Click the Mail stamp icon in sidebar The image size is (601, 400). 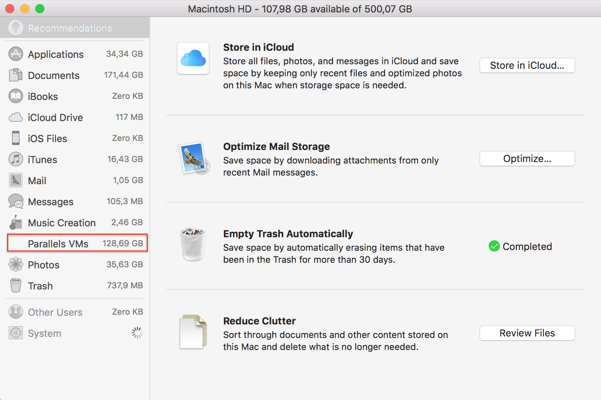[16, 180]
